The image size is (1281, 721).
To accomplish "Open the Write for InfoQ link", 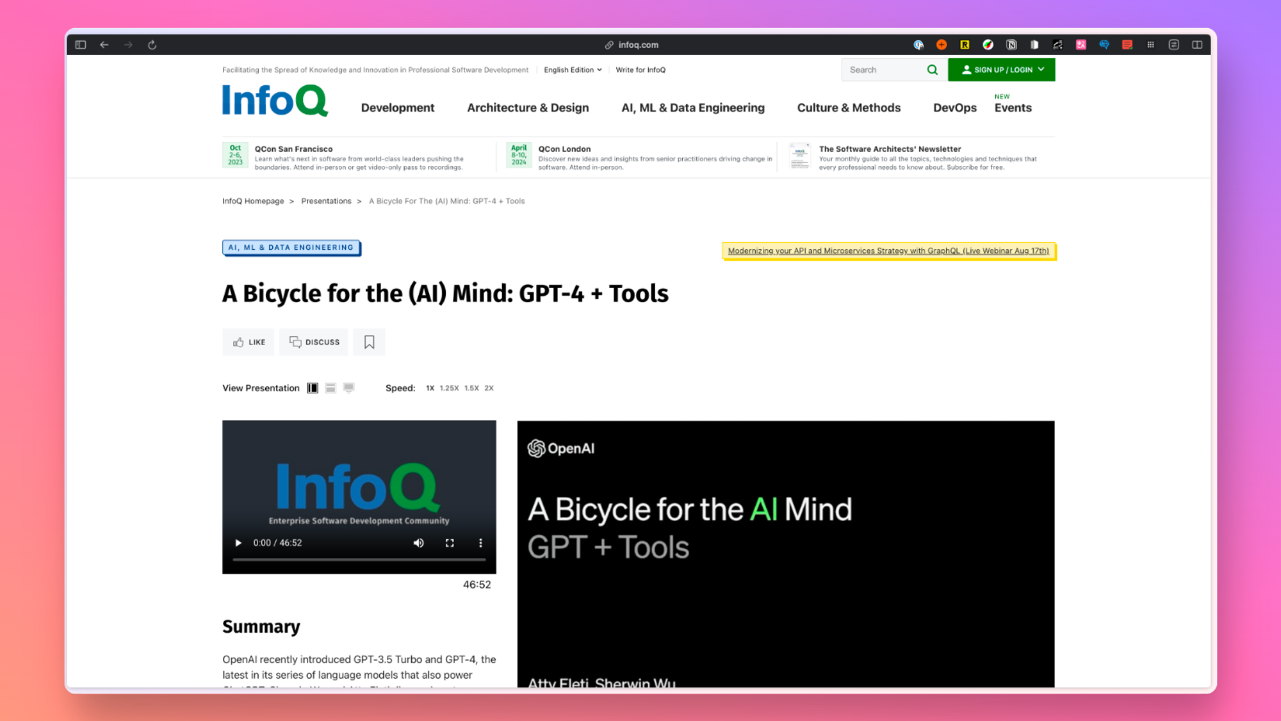I will (x=640, y=70).
